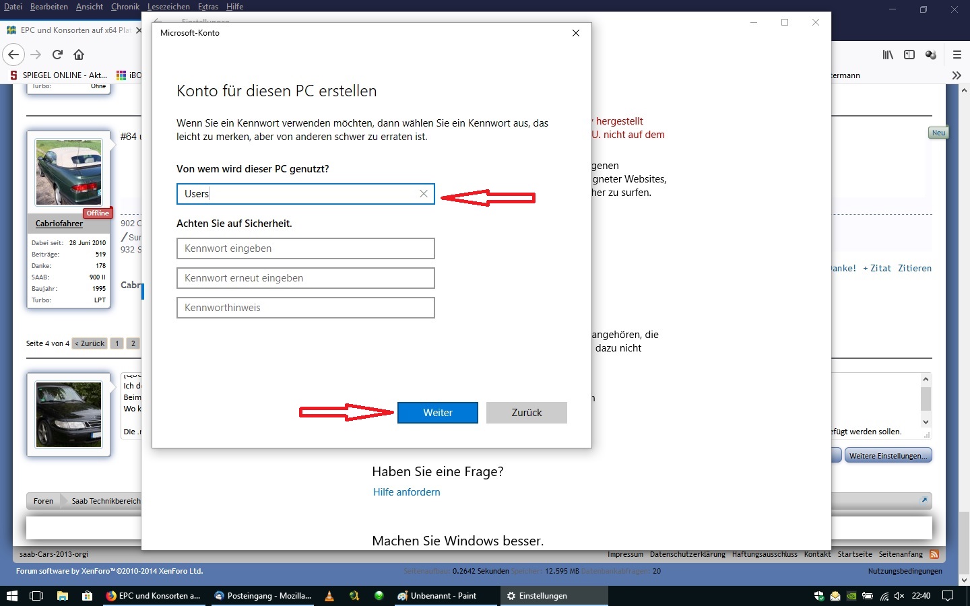This screenshot has width=970, height=606.
Task: Click the Kennwort erneut eingeben field
Action: 306,278
